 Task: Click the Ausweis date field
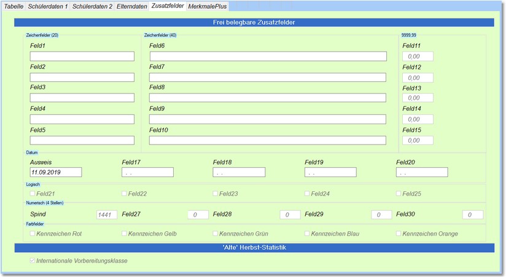[x=55, y=172]
